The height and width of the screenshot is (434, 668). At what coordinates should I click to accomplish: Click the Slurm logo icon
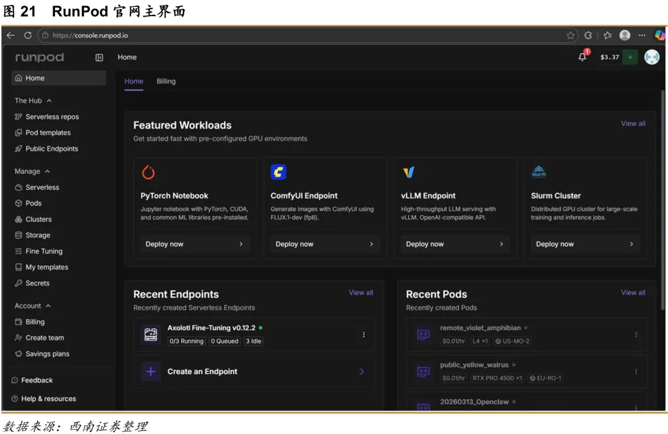pyautogui.click(x=539, y=172)
